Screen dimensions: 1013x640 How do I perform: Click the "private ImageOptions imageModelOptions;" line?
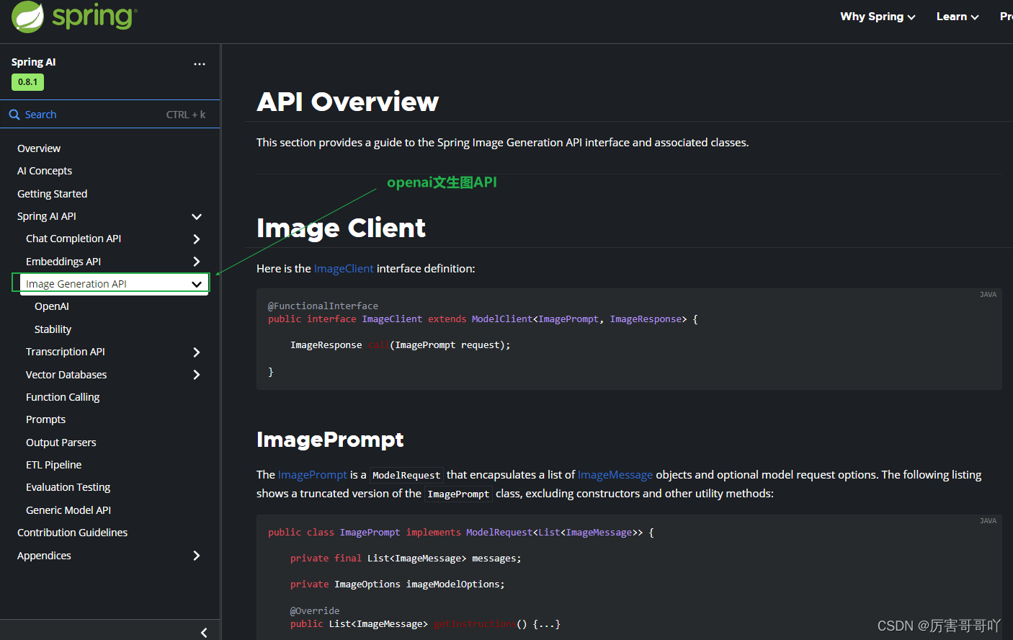(x=397, y=585)
